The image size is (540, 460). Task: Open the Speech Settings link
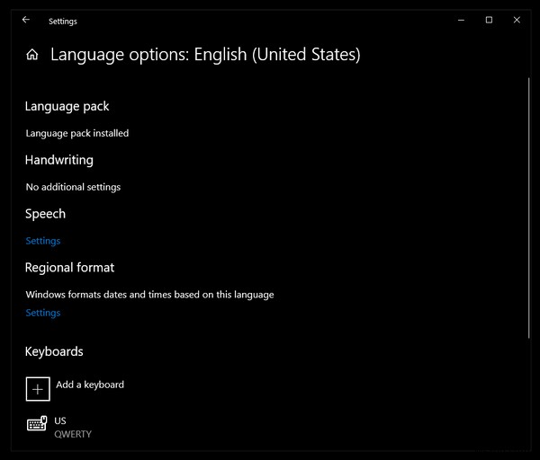pyautogui.click(x=43, y=241)
